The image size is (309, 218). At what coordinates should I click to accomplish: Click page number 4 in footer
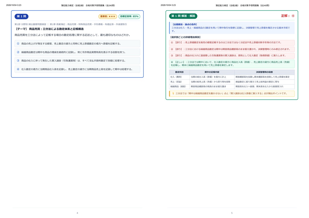tap(77, 213)
